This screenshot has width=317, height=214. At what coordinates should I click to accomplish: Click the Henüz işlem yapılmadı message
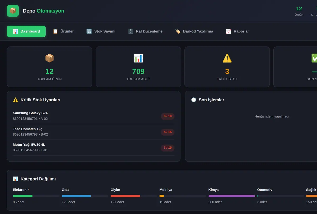tap(272, 116)
